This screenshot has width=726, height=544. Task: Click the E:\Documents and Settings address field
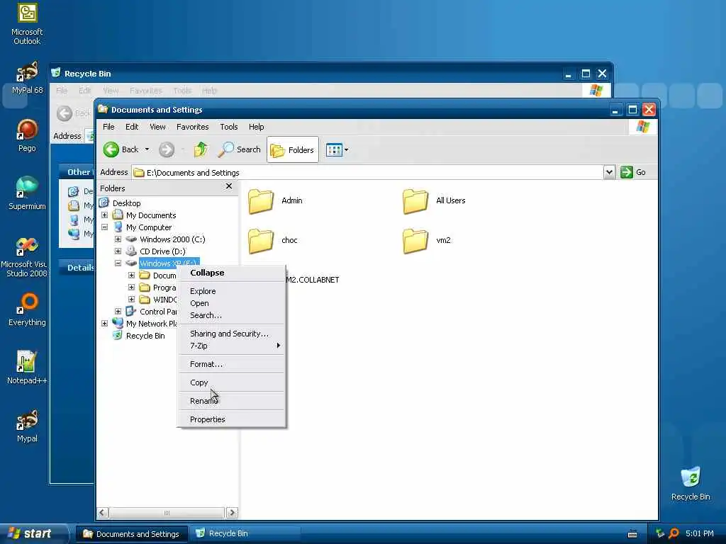[368, 173]
